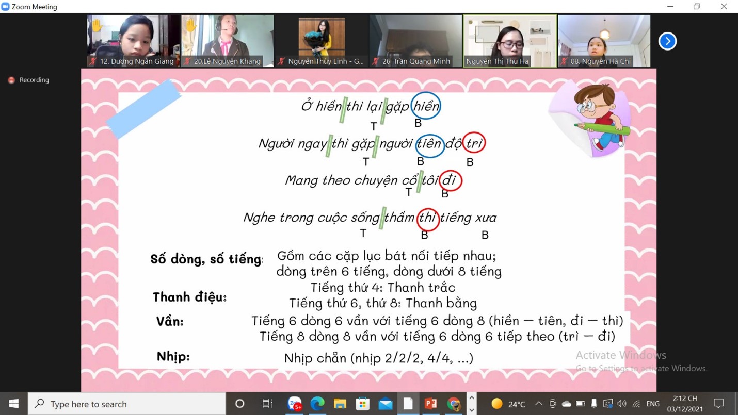The height and width of the screenshot is (415, 738).
Task: Open the Windows Start menu
Action: (x=14, y=404)
